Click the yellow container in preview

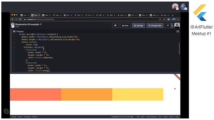(138, 94)
